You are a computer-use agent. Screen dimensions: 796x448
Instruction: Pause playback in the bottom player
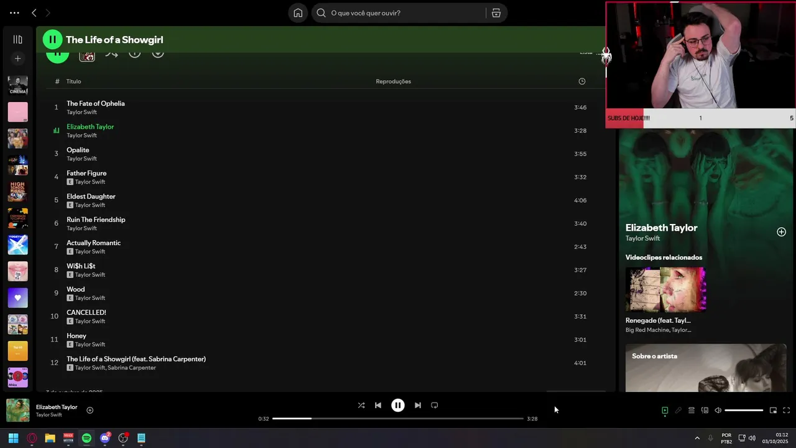(x=398, y=405)
